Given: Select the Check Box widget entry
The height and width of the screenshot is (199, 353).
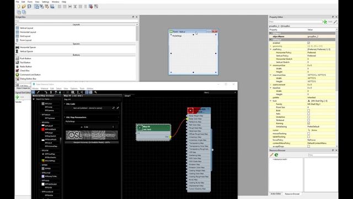Looking at the screenshot, I should tap(24, 71).
